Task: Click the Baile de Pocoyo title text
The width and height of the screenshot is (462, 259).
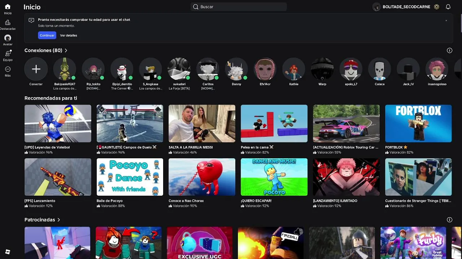Action: 110,201
